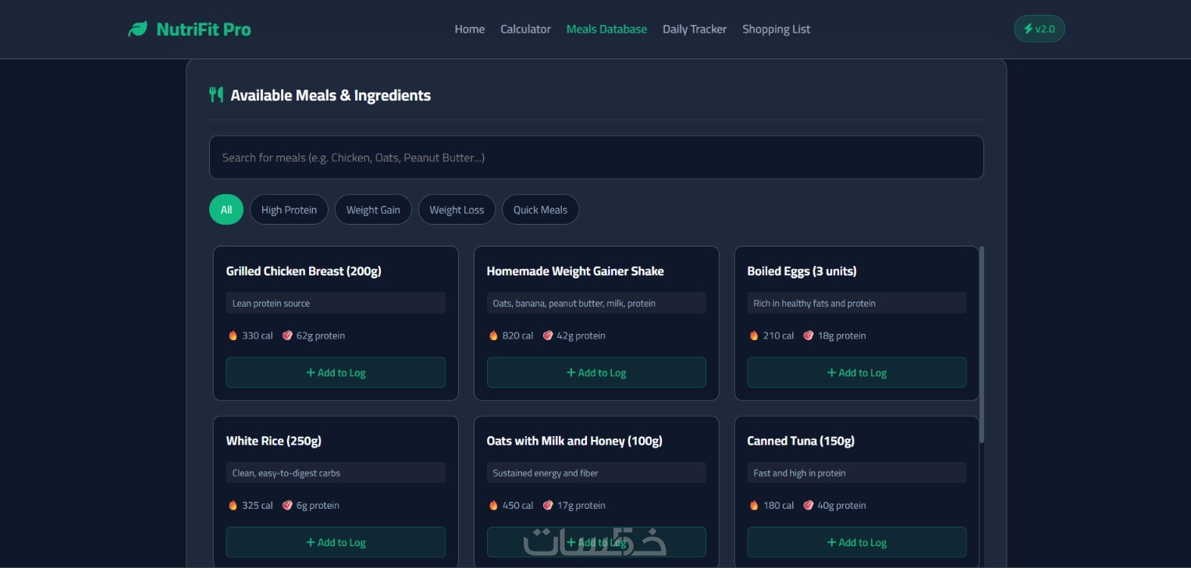Viewport: 1191px width, 568px height.
Task: Click the meals list vertical scrollbar
Action: (982, 343)
